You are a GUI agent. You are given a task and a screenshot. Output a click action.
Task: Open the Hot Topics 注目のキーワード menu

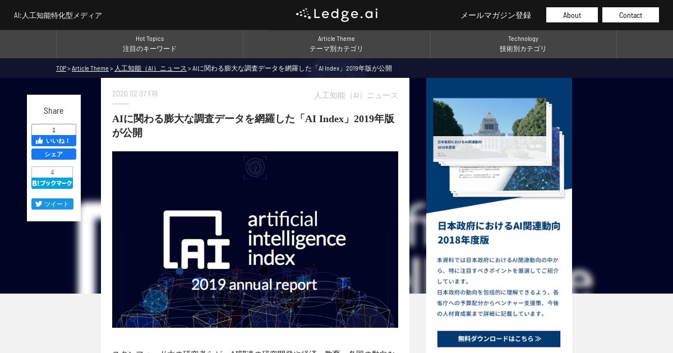point(150,44)
